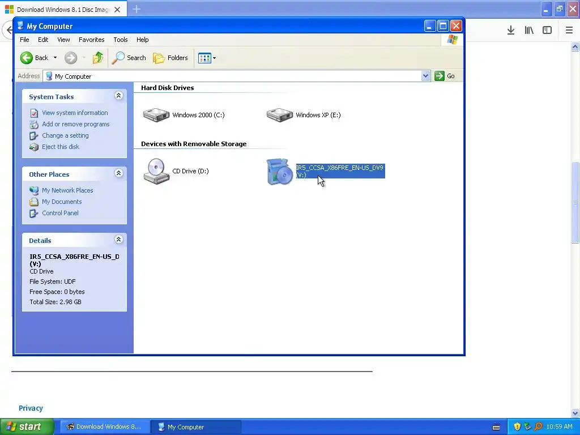Open Control Panel link
580x435 pixels.
(60, 213)
